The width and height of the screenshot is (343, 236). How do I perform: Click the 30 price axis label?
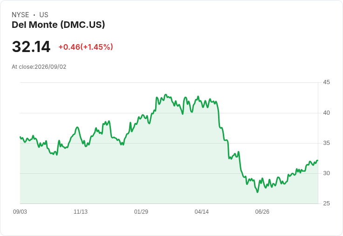coord(326,173)
